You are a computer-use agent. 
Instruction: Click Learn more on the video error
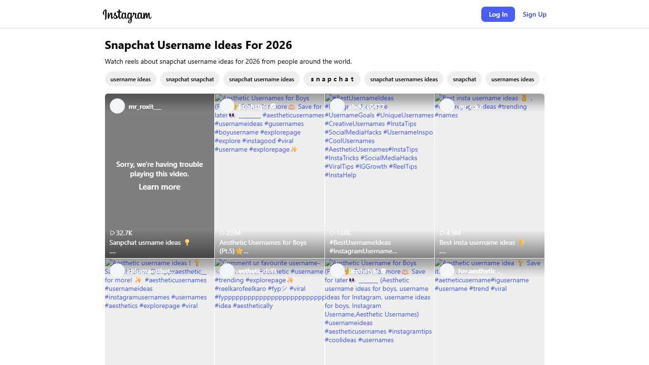[x=159, y=187]
